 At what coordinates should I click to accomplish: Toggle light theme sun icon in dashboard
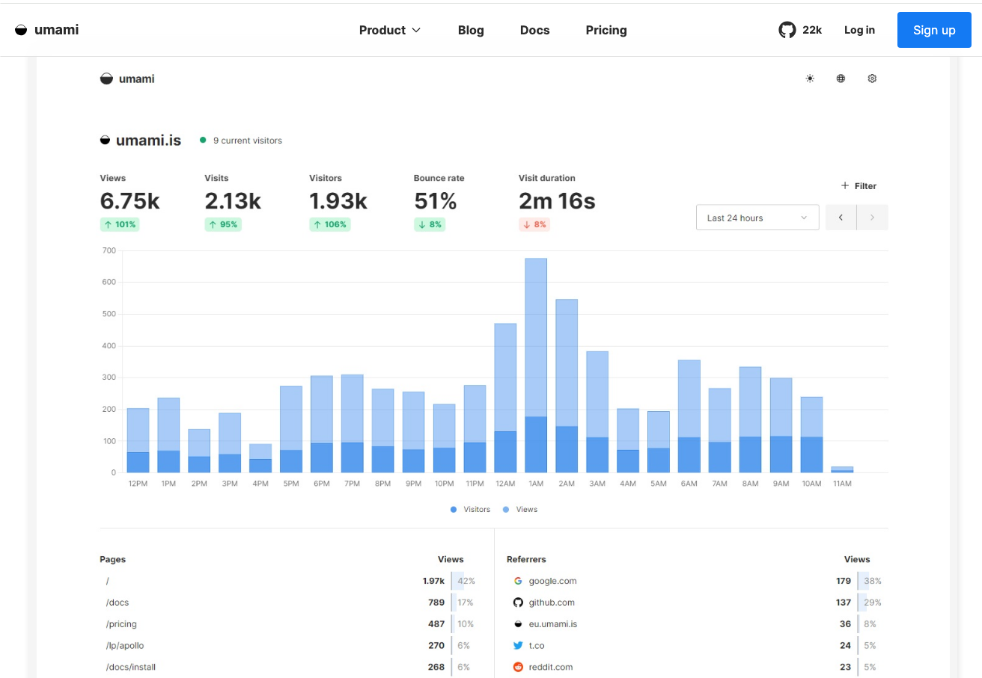(810, 78)
